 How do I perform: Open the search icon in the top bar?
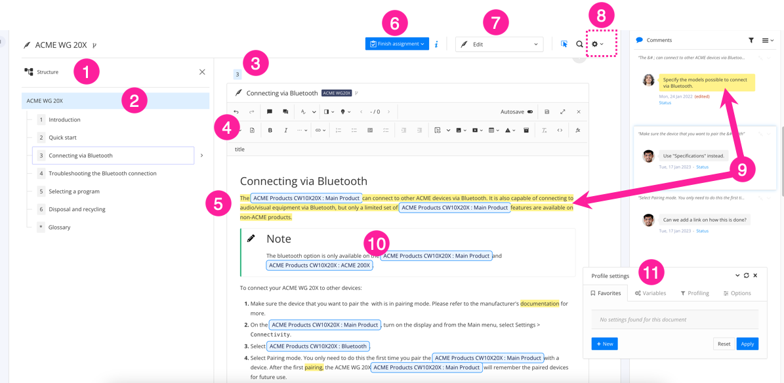click(x=579, y=44)
